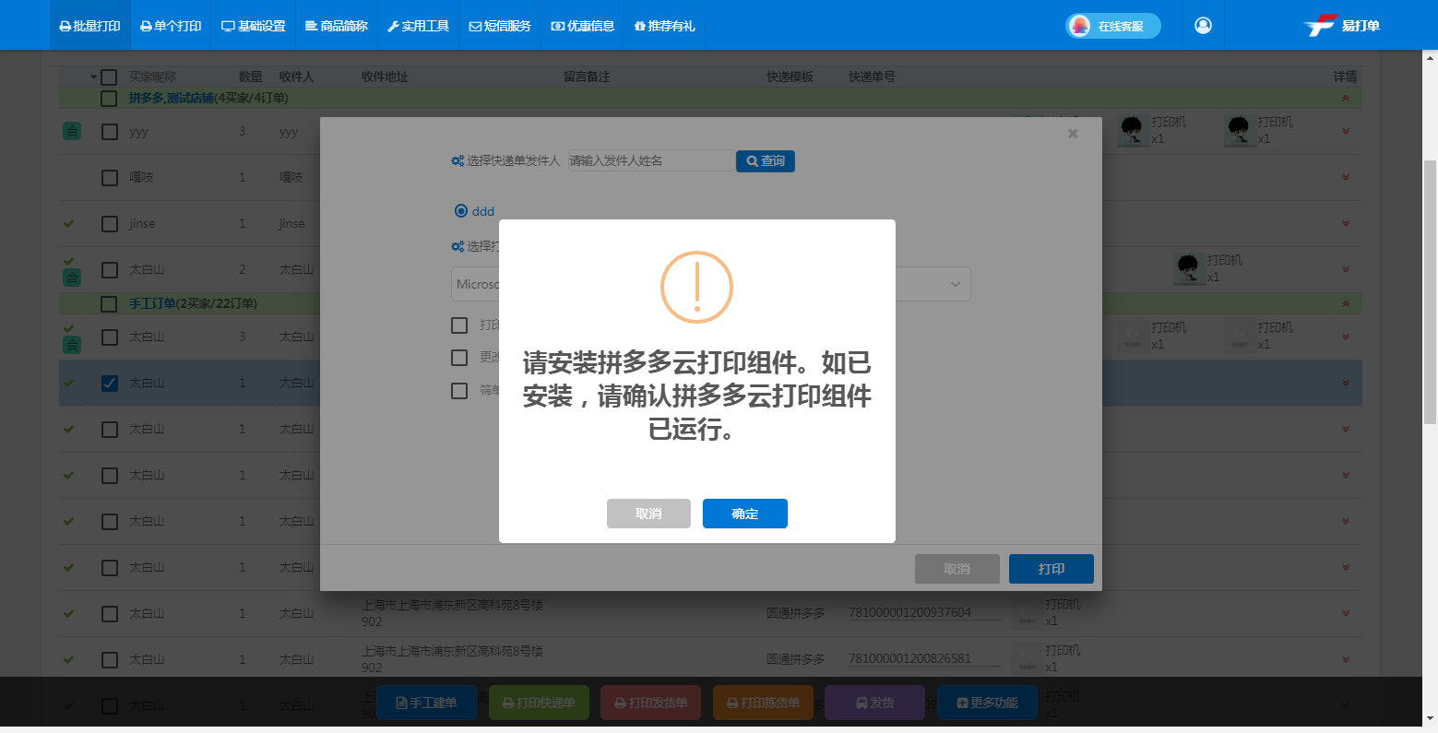Dismiss the alert with its 取消 button
The height and width of the screenshot is (733, 1438).
pyautogui.click(x=648, y=514)
